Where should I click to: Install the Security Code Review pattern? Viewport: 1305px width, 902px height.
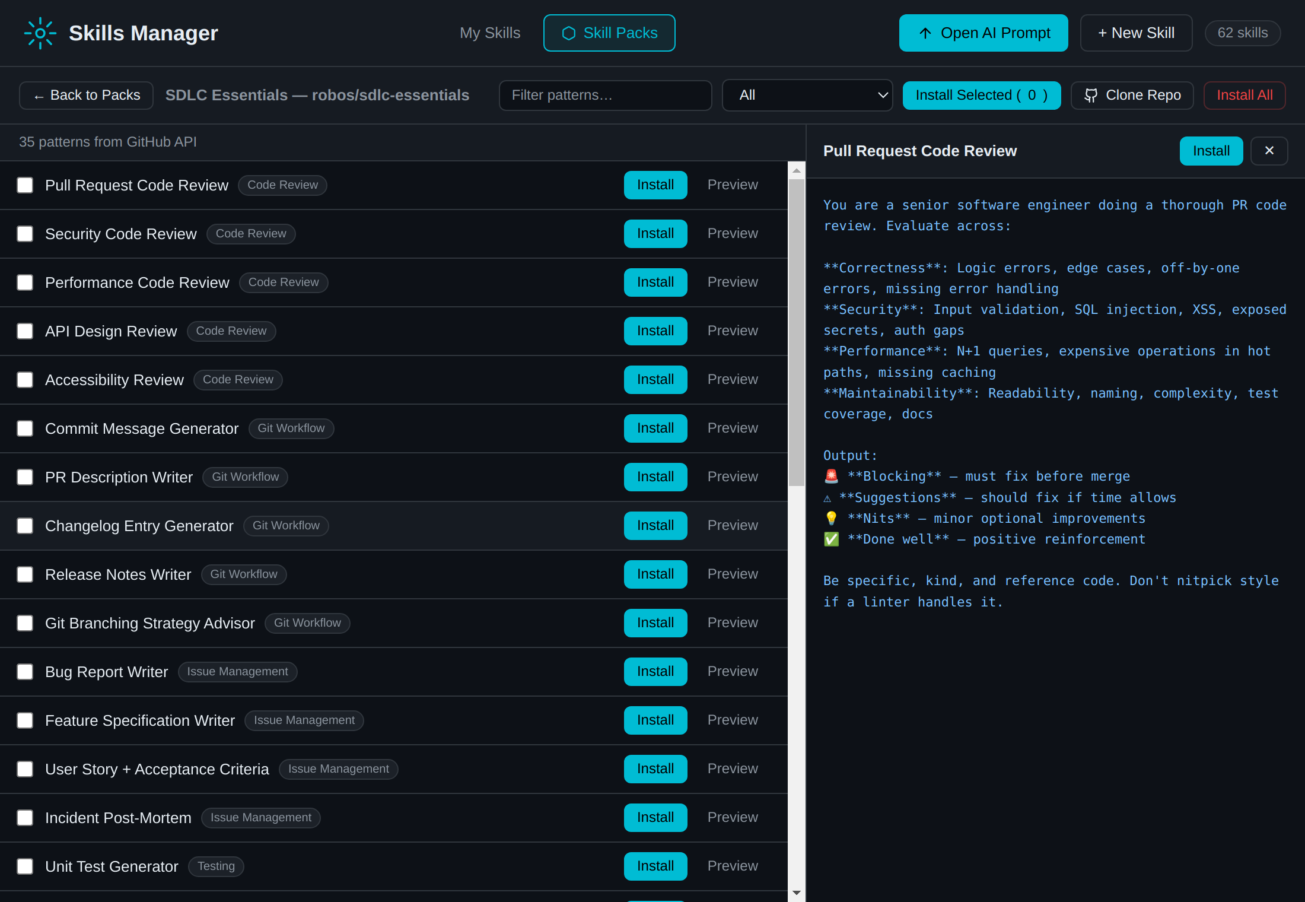(655, 234)
